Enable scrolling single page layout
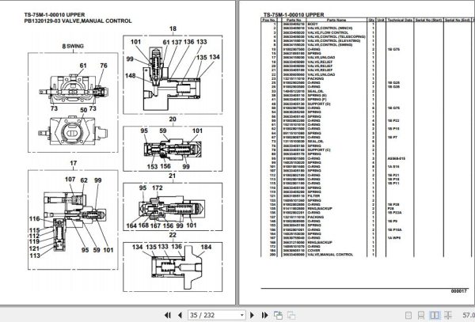Image resolution: width=475 pixels, height=322 pixels. pos(421,315)
